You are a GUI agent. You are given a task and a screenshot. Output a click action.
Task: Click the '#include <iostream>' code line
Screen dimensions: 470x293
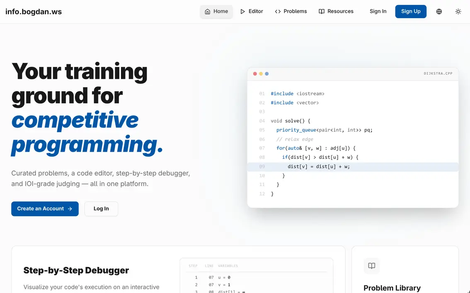297,94
